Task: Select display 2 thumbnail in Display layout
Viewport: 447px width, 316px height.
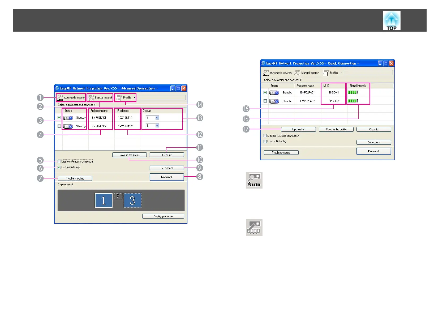Action: (118, 196)
